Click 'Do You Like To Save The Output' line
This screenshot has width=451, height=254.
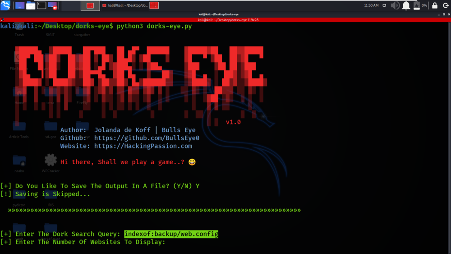(x=100, y=186)
